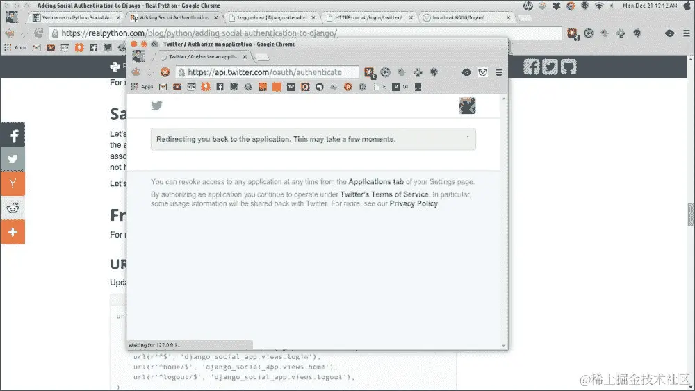Switch to the localhost:8000/login/ tab

pyautogui.click(x=466, y=18)
